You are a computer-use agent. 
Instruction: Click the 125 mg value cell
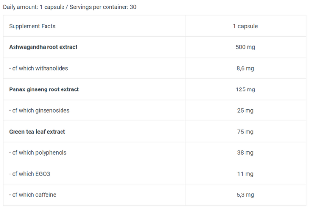point(245,89)
